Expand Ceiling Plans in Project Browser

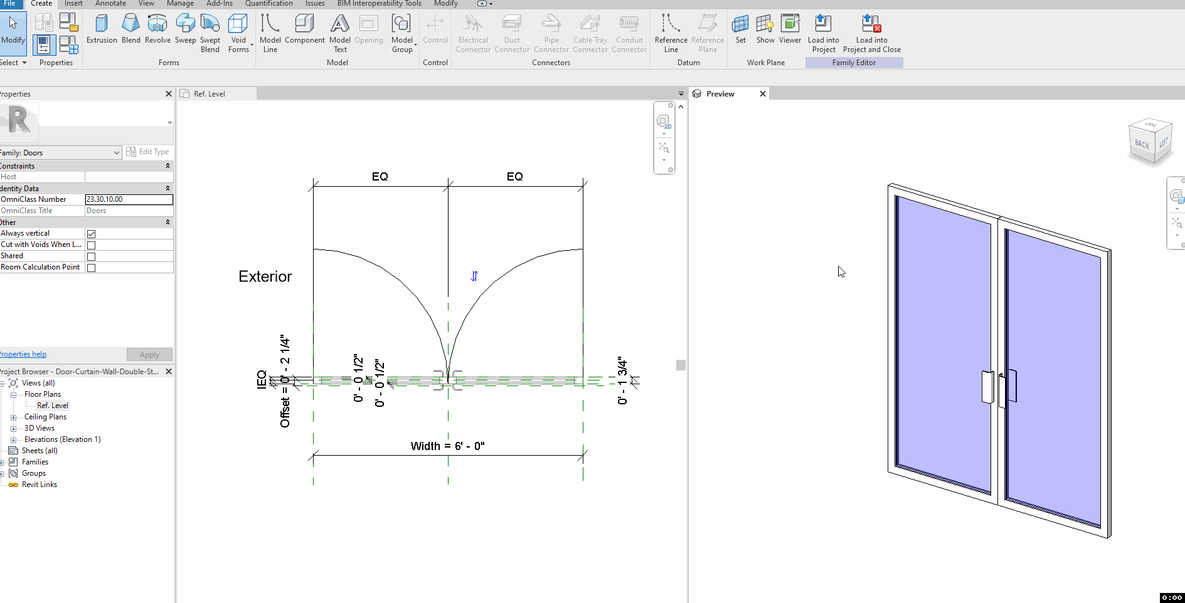click(13, 417)
